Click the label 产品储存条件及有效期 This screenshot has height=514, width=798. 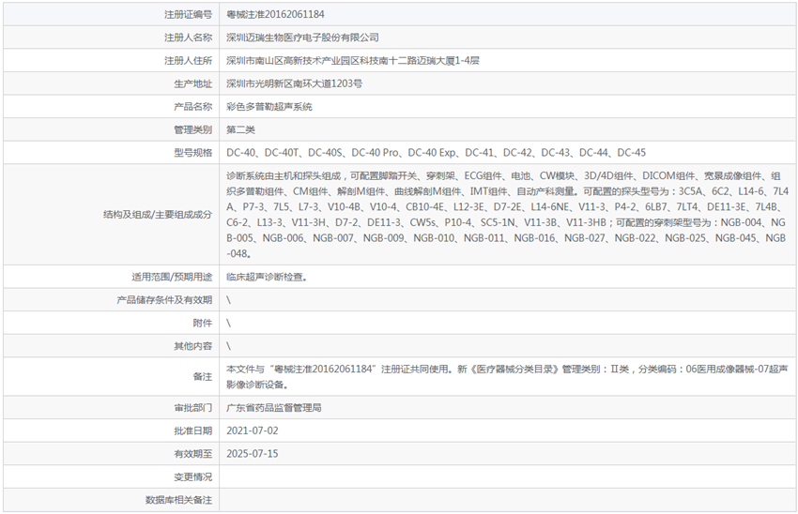click(x=164, y=300)
